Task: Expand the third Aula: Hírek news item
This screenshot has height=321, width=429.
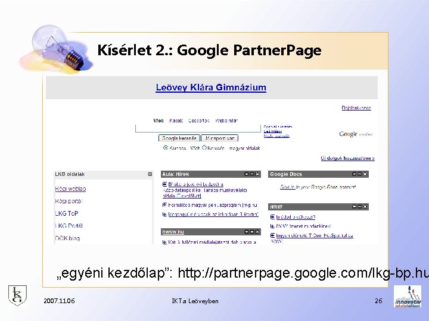Action: (164, 215)
